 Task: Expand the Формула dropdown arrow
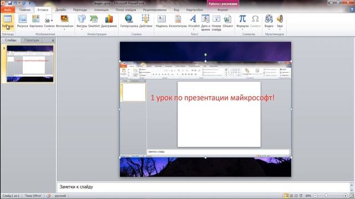point(242,29)
